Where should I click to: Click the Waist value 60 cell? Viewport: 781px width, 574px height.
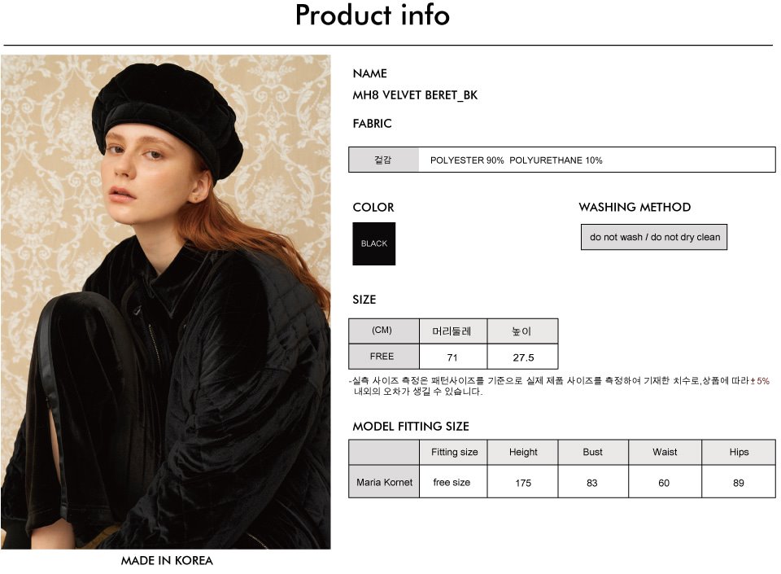tap(665, 482)
